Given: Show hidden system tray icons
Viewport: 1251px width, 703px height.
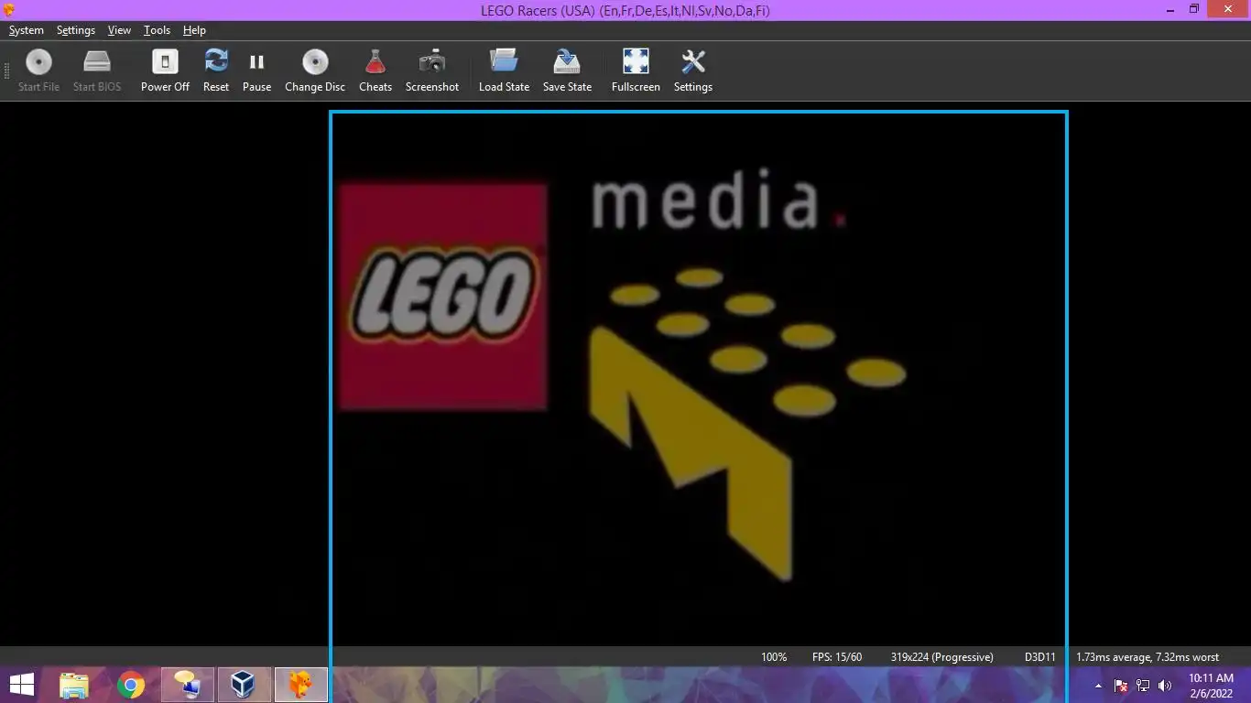Looking at the screenshot, I should pyautogui.click(x=1098, y=686).
